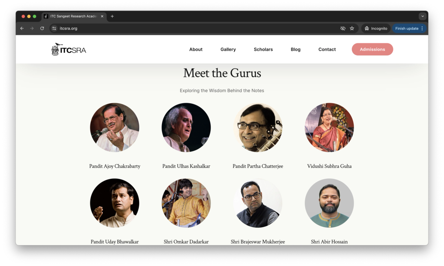Click the address bar URL field
The image size is (444, 266).
pyautogui.click(x=198, y=29)
